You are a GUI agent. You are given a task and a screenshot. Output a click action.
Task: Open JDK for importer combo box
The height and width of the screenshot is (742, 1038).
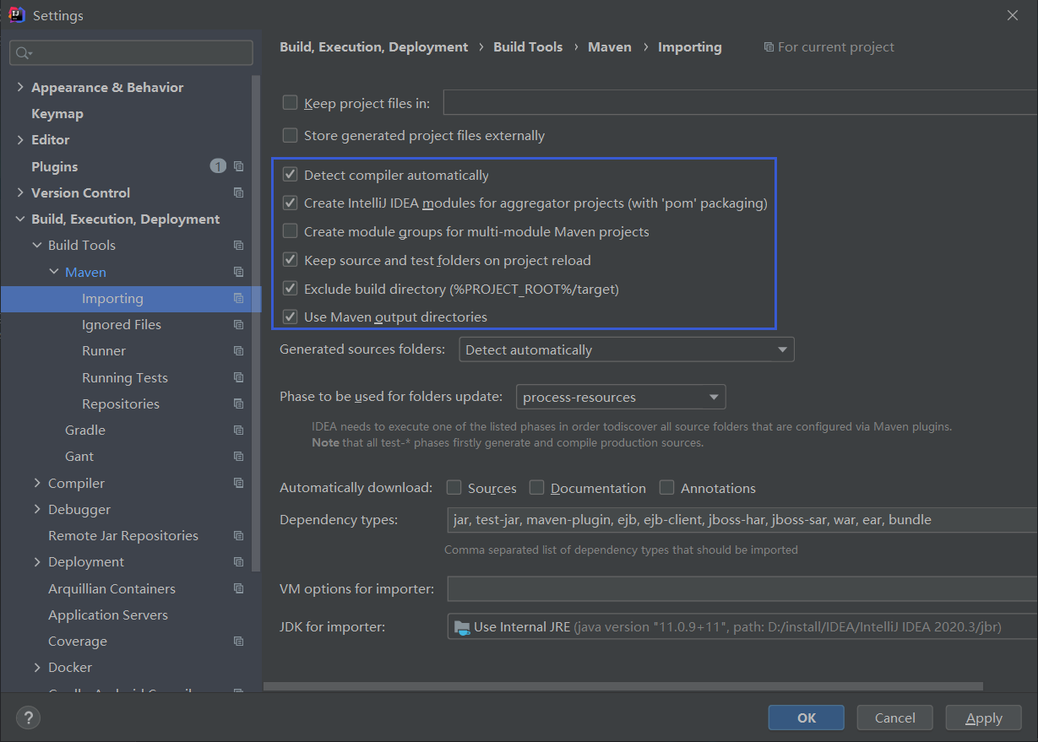(x=742, y=626)
